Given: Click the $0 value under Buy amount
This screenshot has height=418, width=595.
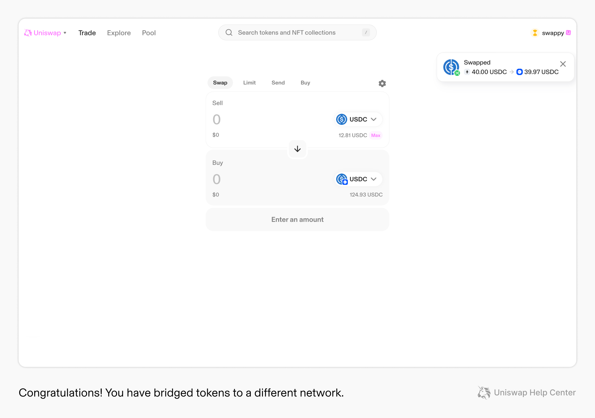Looking at the screenshot, I should [x=216, y=195].
